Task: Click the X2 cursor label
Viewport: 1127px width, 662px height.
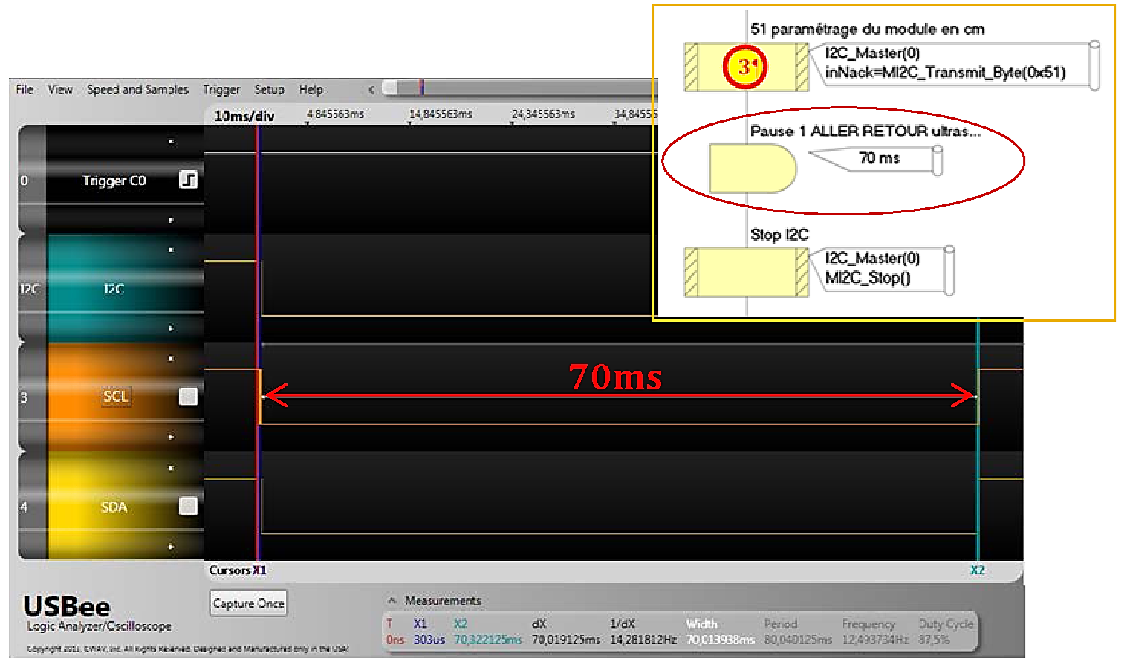Action: coord(977,570)
